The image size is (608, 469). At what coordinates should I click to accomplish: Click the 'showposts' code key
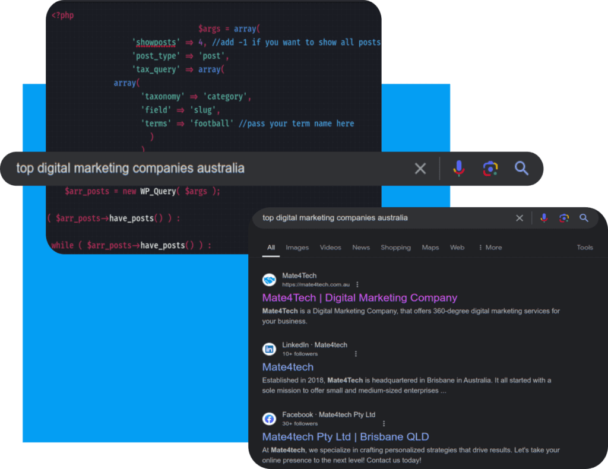156,42
